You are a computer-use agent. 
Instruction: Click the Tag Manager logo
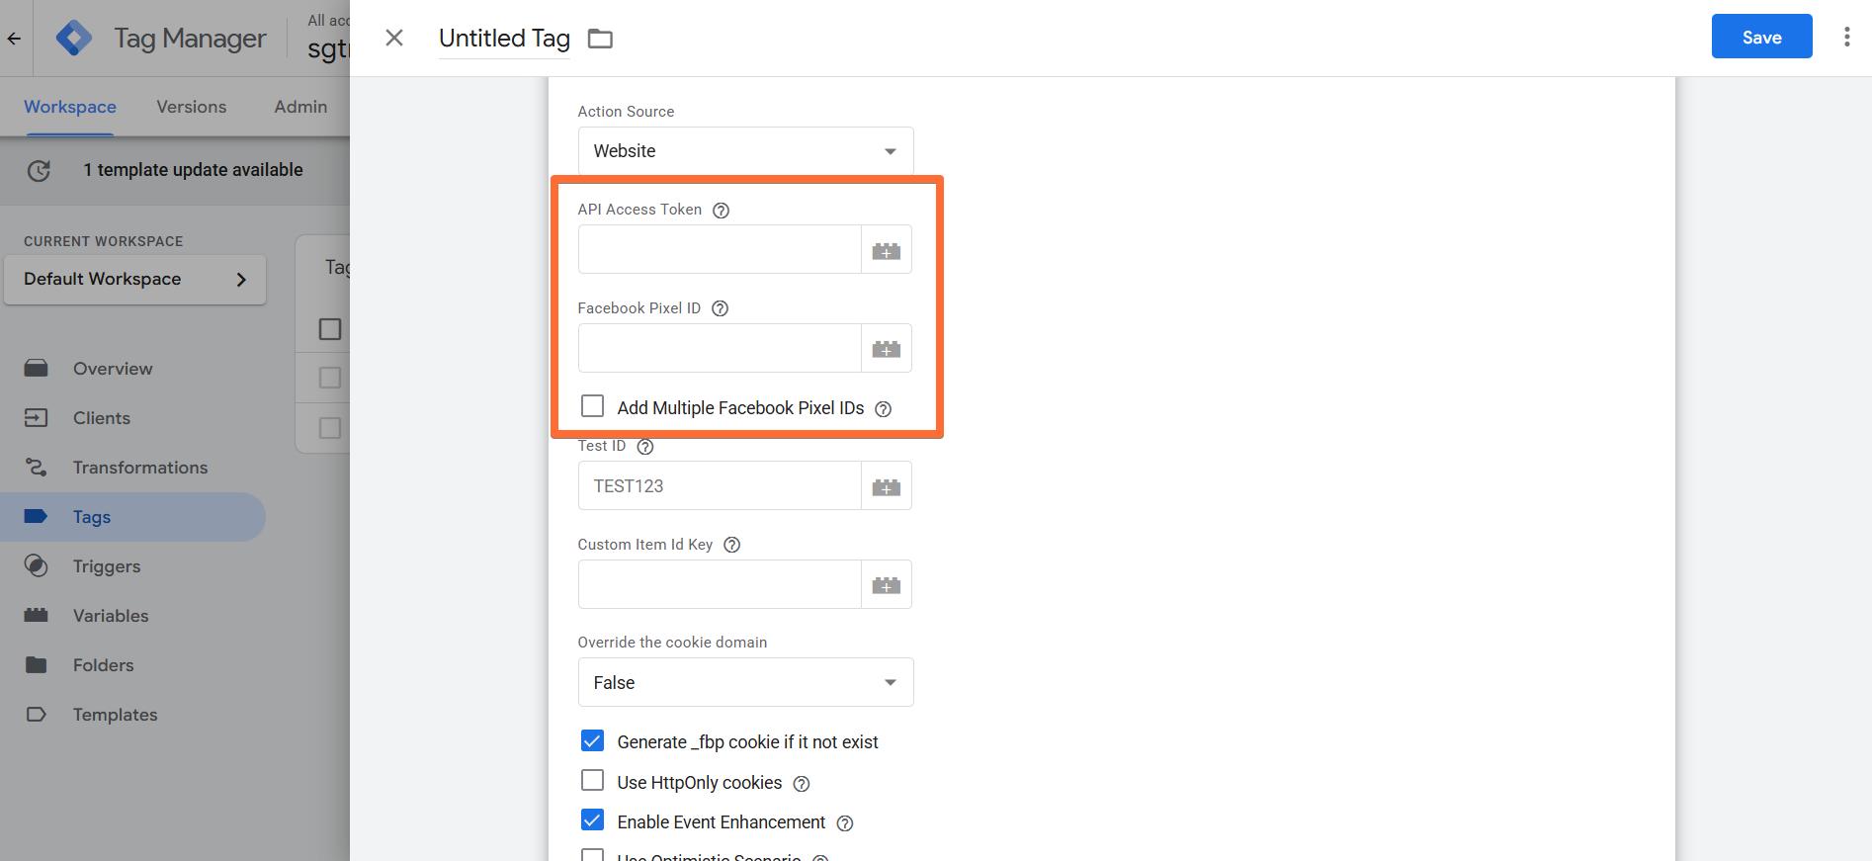click(x=73, y=38)
